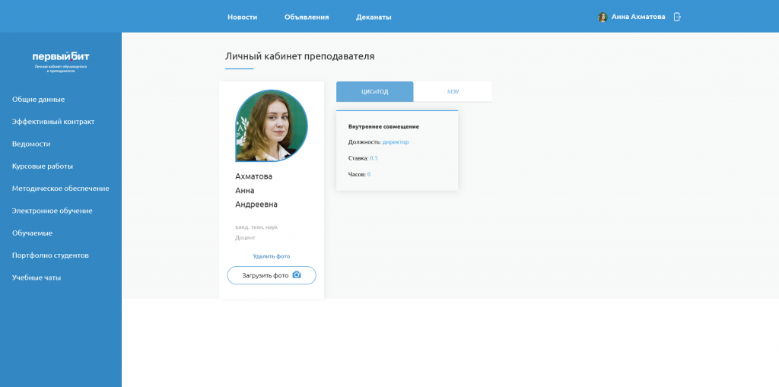This screenshot has width=779, height=387.
Task: Click the Загрузить фото button
Action: click(272, 275)
